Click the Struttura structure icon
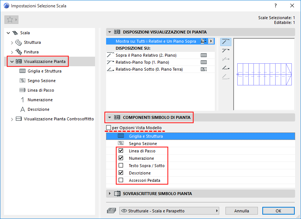The width and height of the screenshot is (301, 219). coord(18,42)
